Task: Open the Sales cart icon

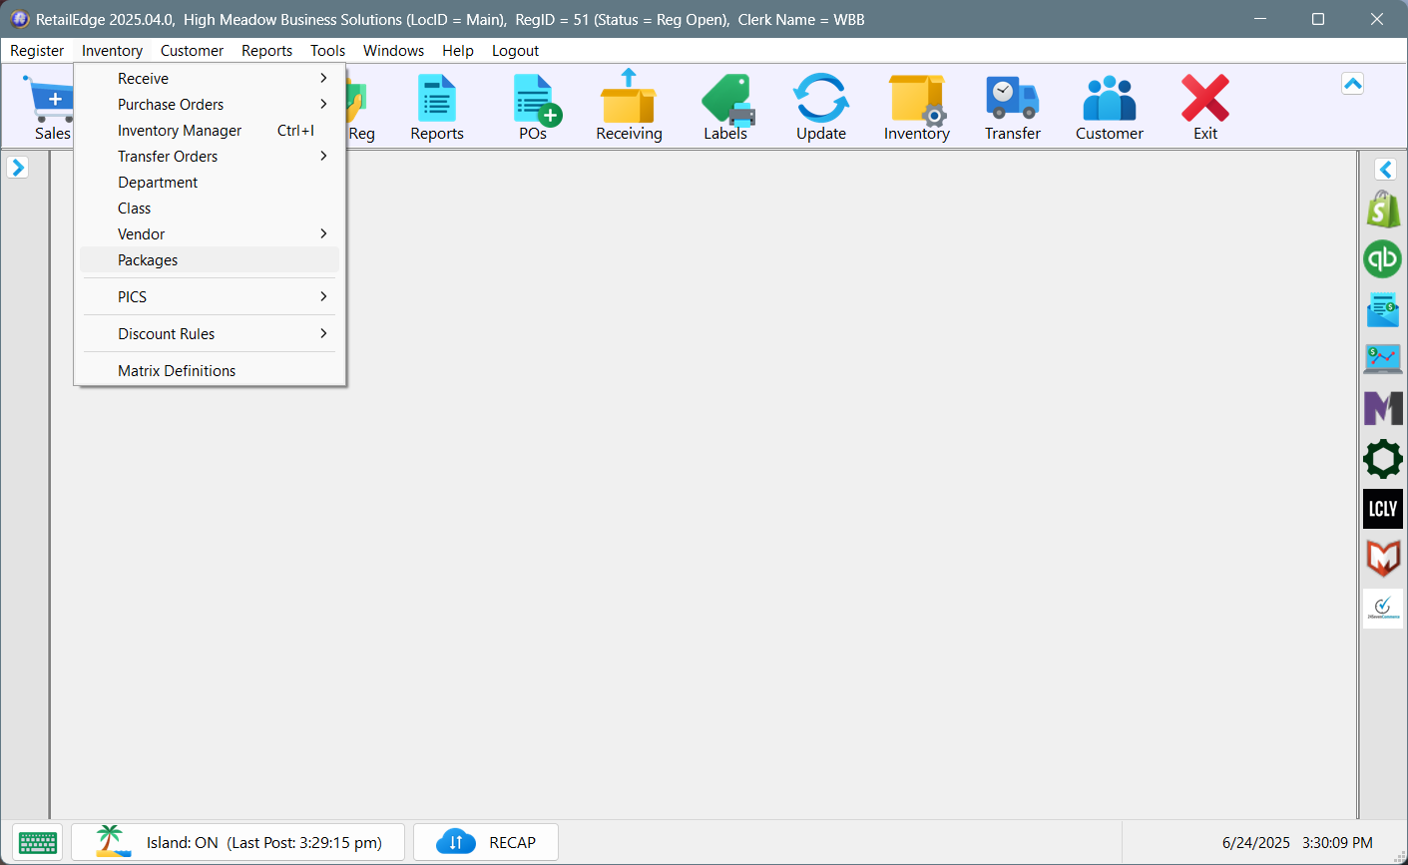Action: click(x=50, y=107)
